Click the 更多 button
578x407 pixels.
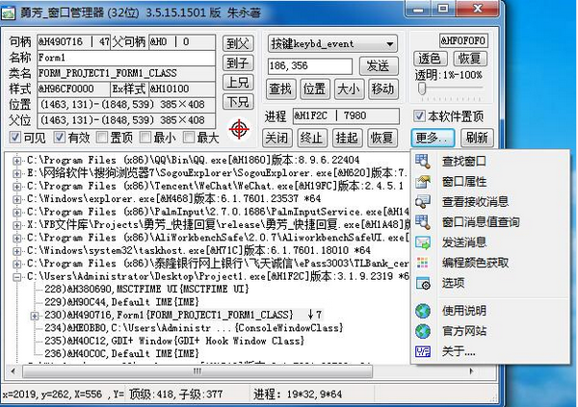[x=432, y=139]
